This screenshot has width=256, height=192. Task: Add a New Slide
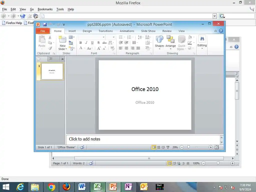[62, 40]
